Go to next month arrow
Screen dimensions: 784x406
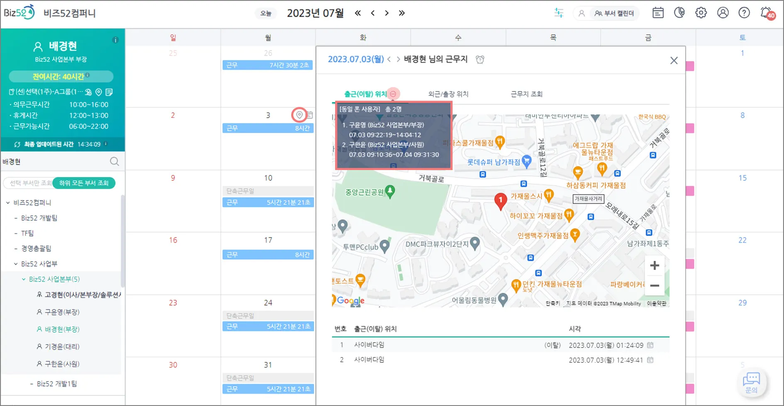click(387, 13)
